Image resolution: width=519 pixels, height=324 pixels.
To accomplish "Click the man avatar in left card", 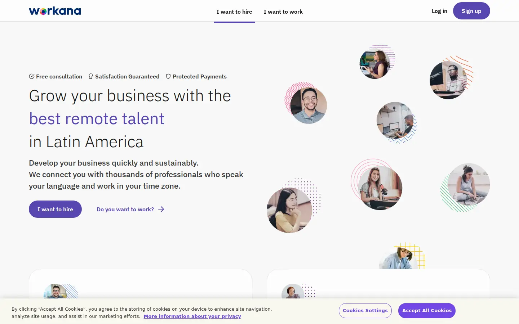I will coord(55,291).
